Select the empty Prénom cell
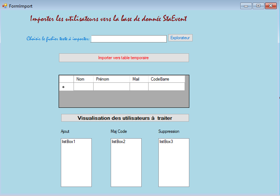The height and width of the screenshot is (196, 280). click(111, 87)
